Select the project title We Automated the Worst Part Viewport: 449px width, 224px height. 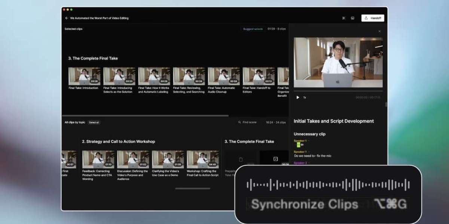point(99,18)
